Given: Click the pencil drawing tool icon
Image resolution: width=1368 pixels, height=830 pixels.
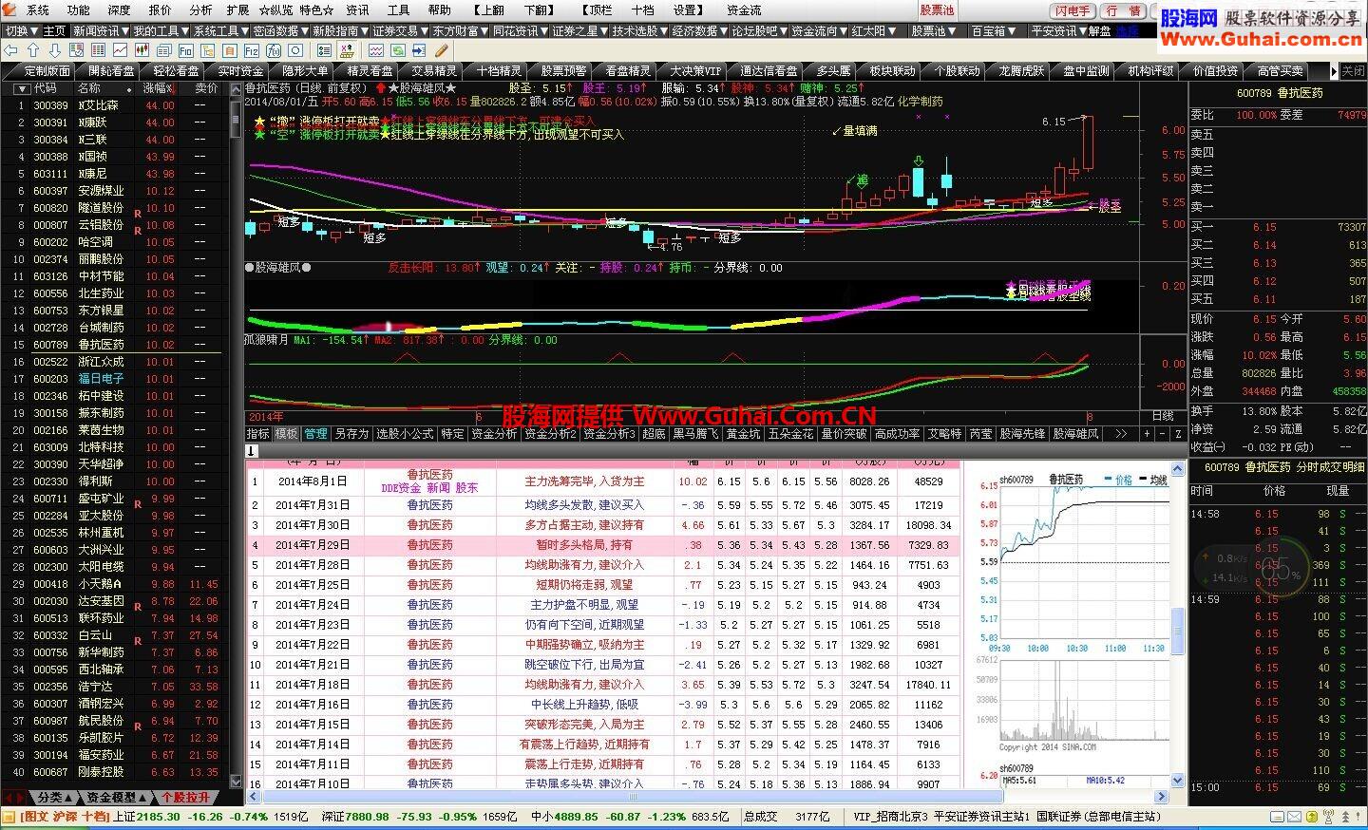Looking at the screenshot, I should pyautogui.click(x=442, y=50).
